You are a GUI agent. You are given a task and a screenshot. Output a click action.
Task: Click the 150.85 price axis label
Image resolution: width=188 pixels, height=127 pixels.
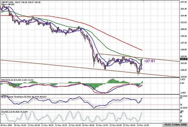[184, 29]
